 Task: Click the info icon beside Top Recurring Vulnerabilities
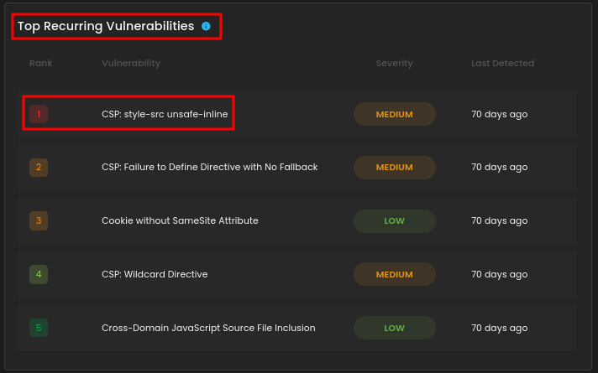coord(206,26)
